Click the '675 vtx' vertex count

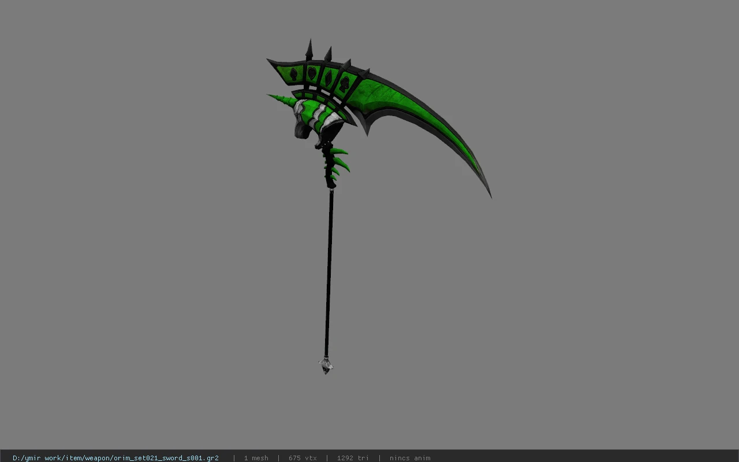303,458
